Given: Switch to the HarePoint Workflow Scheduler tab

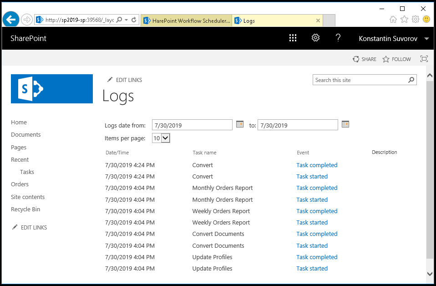Looking at the screenshot, I should coord(186,20).
